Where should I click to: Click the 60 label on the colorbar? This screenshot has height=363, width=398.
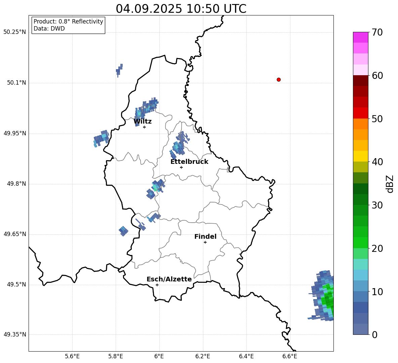(x=377, y=76)
